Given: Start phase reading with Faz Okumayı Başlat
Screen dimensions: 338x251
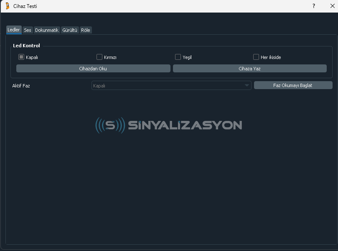Looking at the screenshot, I should (293, 85).
